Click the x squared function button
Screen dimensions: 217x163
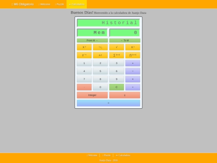(x=84, y=47)
